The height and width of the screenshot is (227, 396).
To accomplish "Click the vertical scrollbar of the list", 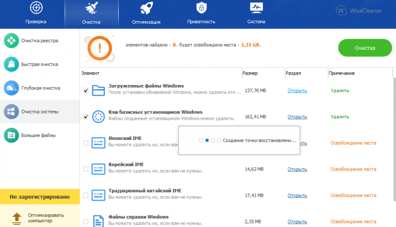I will 394,139.
